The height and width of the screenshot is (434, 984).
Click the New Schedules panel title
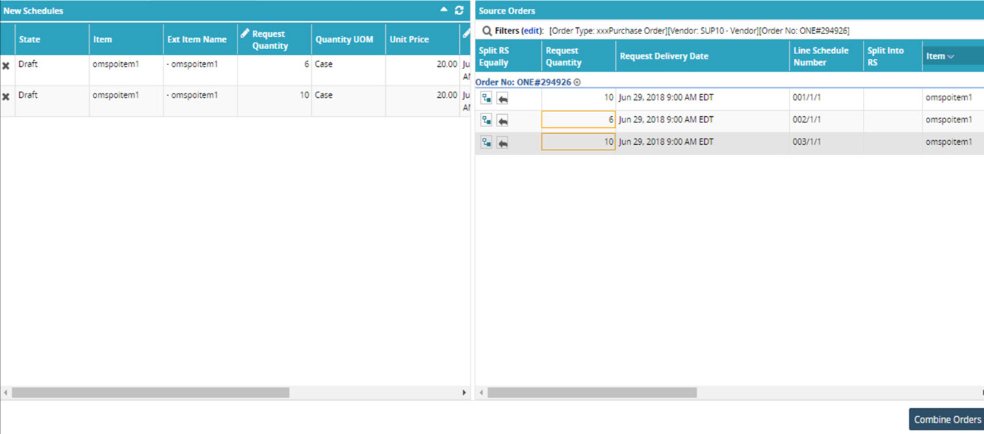point(33,11)
